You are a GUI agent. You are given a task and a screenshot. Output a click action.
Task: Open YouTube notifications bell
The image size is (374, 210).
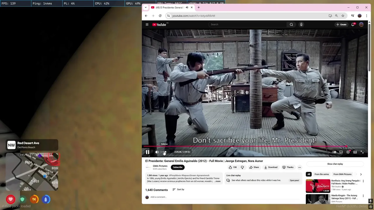(x=353, y=24)
